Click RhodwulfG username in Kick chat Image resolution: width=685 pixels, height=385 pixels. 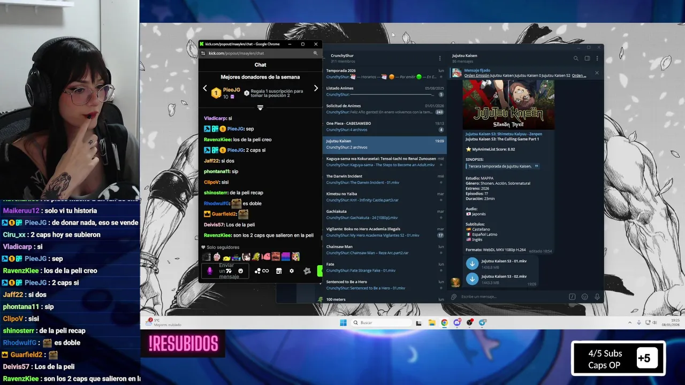tap(216, 204)
